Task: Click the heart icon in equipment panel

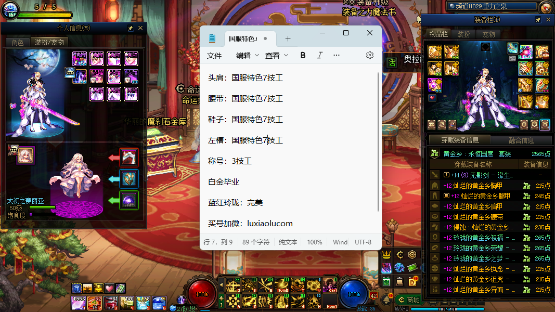Action: click(432, 97)
